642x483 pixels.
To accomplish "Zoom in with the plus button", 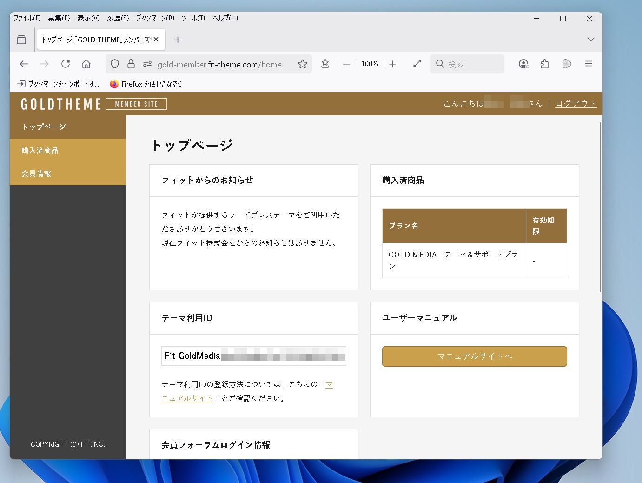I will click(393, 64).
